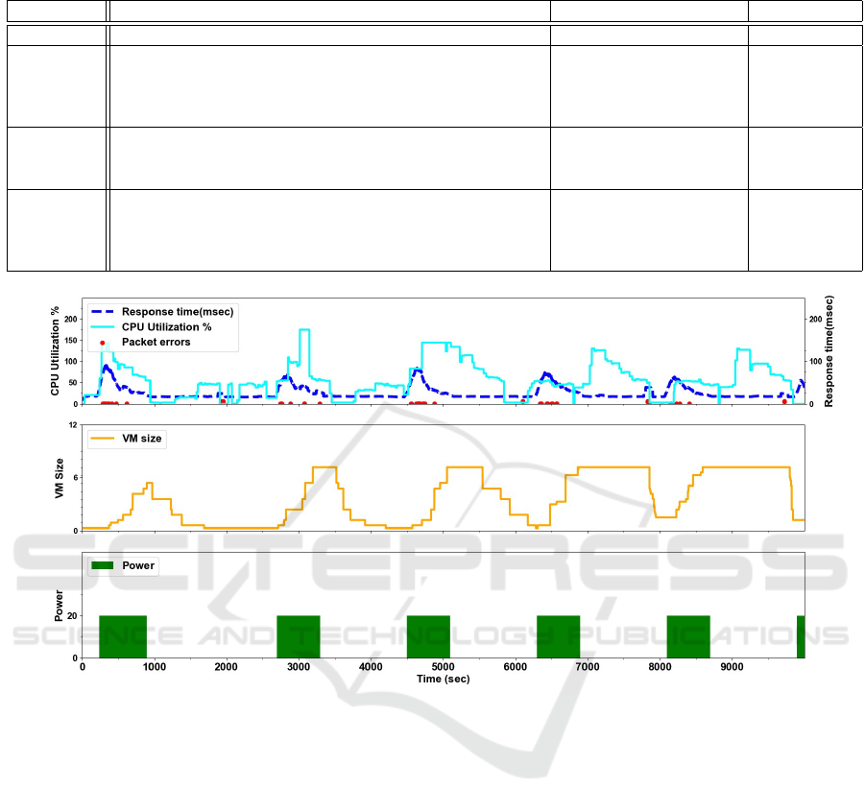Click the 9000 tick label on time axis
The image size is (865, 812).
click(733, 667)
